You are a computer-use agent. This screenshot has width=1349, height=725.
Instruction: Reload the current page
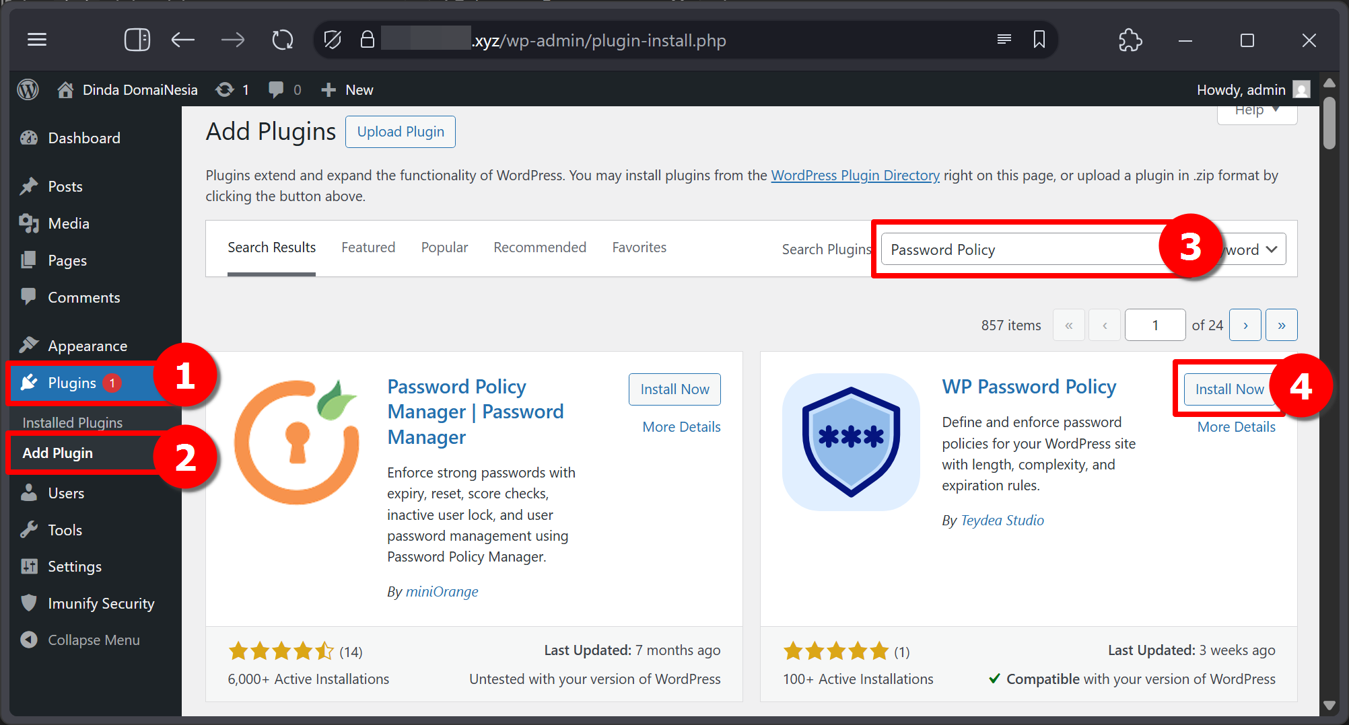pyautogui.click(x=283, y=40)
